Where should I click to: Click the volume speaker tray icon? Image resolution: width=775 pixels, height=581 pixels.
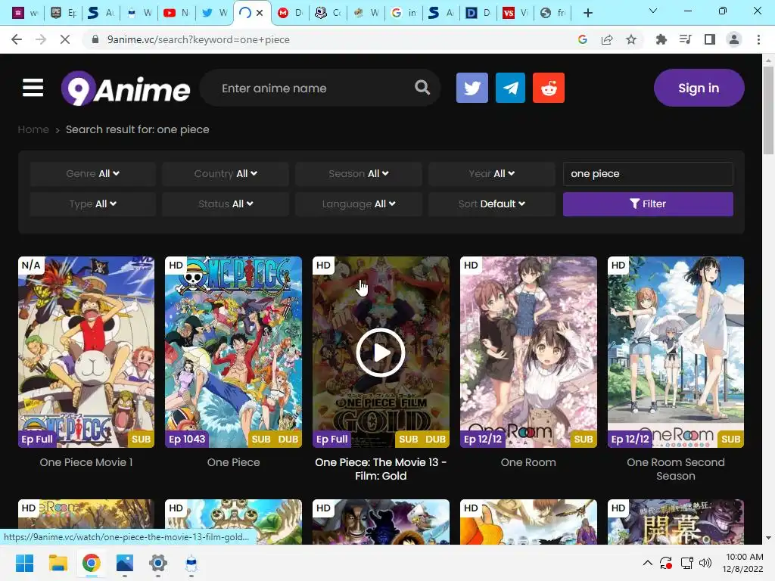coord(705,563)
